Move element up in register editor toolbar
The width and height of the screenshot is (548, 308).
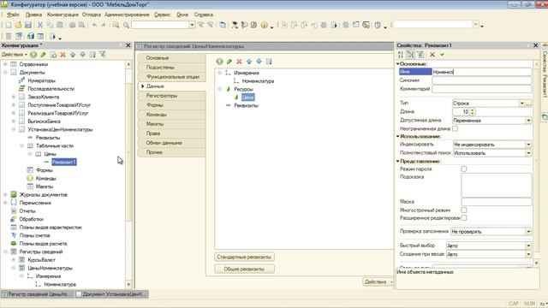249,62
